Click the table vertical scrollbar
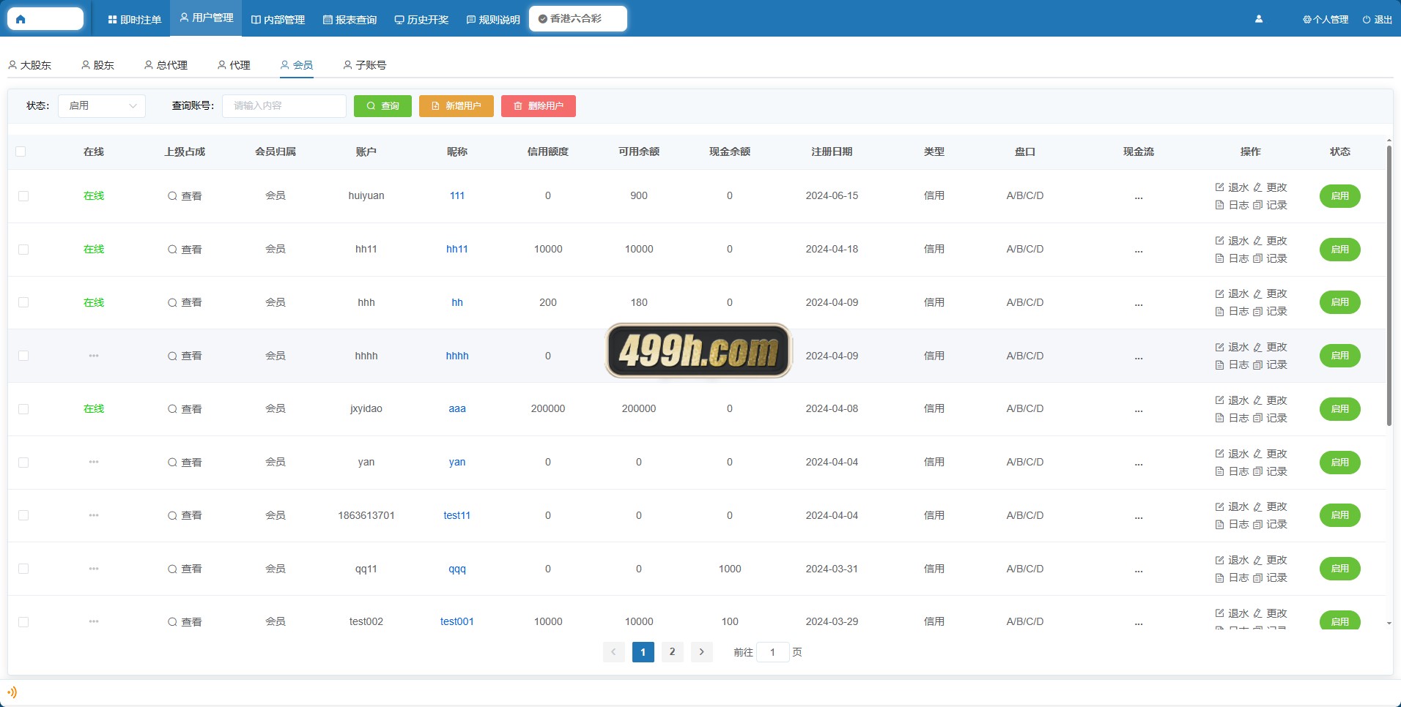Viewport: 1401px width, 707px height. point(1389,285)
